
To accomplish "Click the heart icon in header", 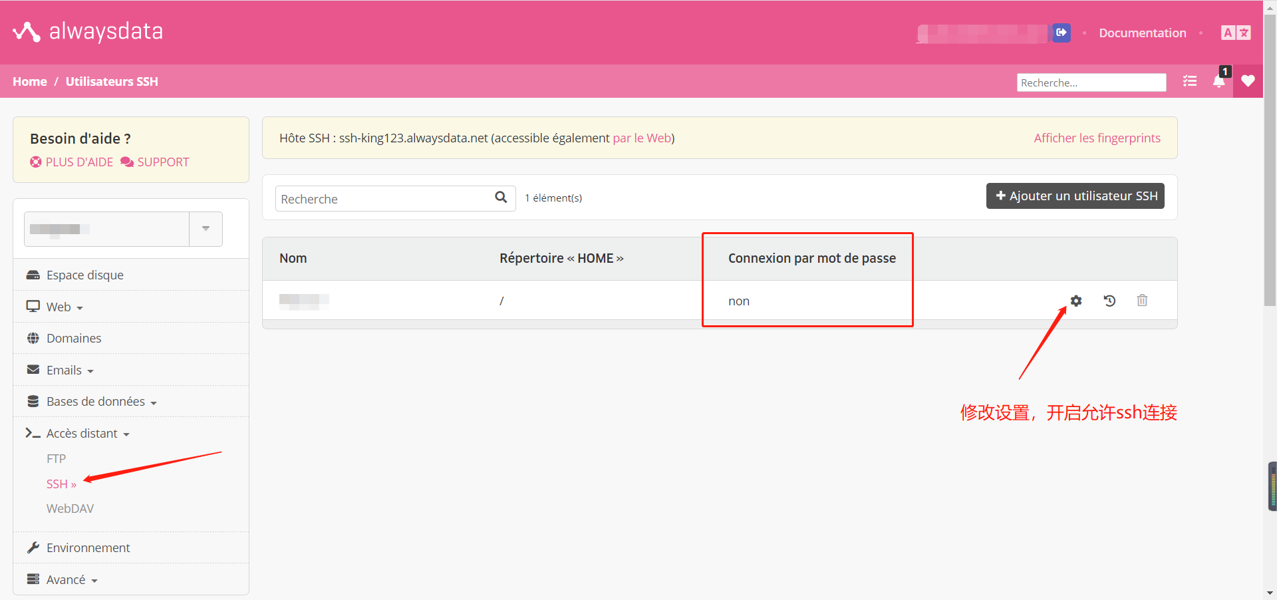I will [1248, 81].
